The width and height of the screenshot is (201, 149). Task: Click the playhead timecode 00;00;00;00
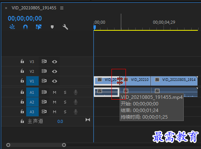25,18
